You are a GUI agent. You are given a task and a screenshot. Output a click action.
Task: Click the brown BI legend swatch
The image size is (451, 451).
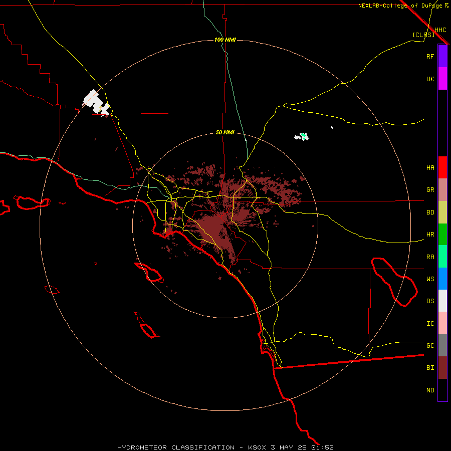tap(442, 368)
